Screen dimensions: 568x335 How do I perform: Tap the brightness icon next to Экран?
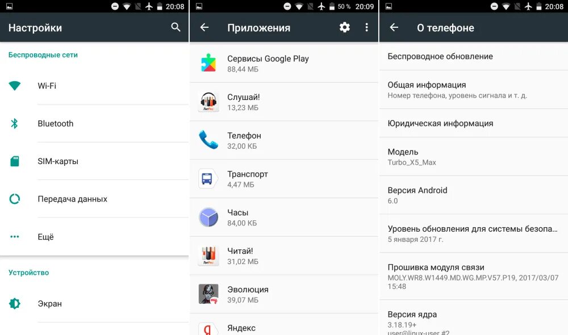pyautogui.click(x=15, y=304)
